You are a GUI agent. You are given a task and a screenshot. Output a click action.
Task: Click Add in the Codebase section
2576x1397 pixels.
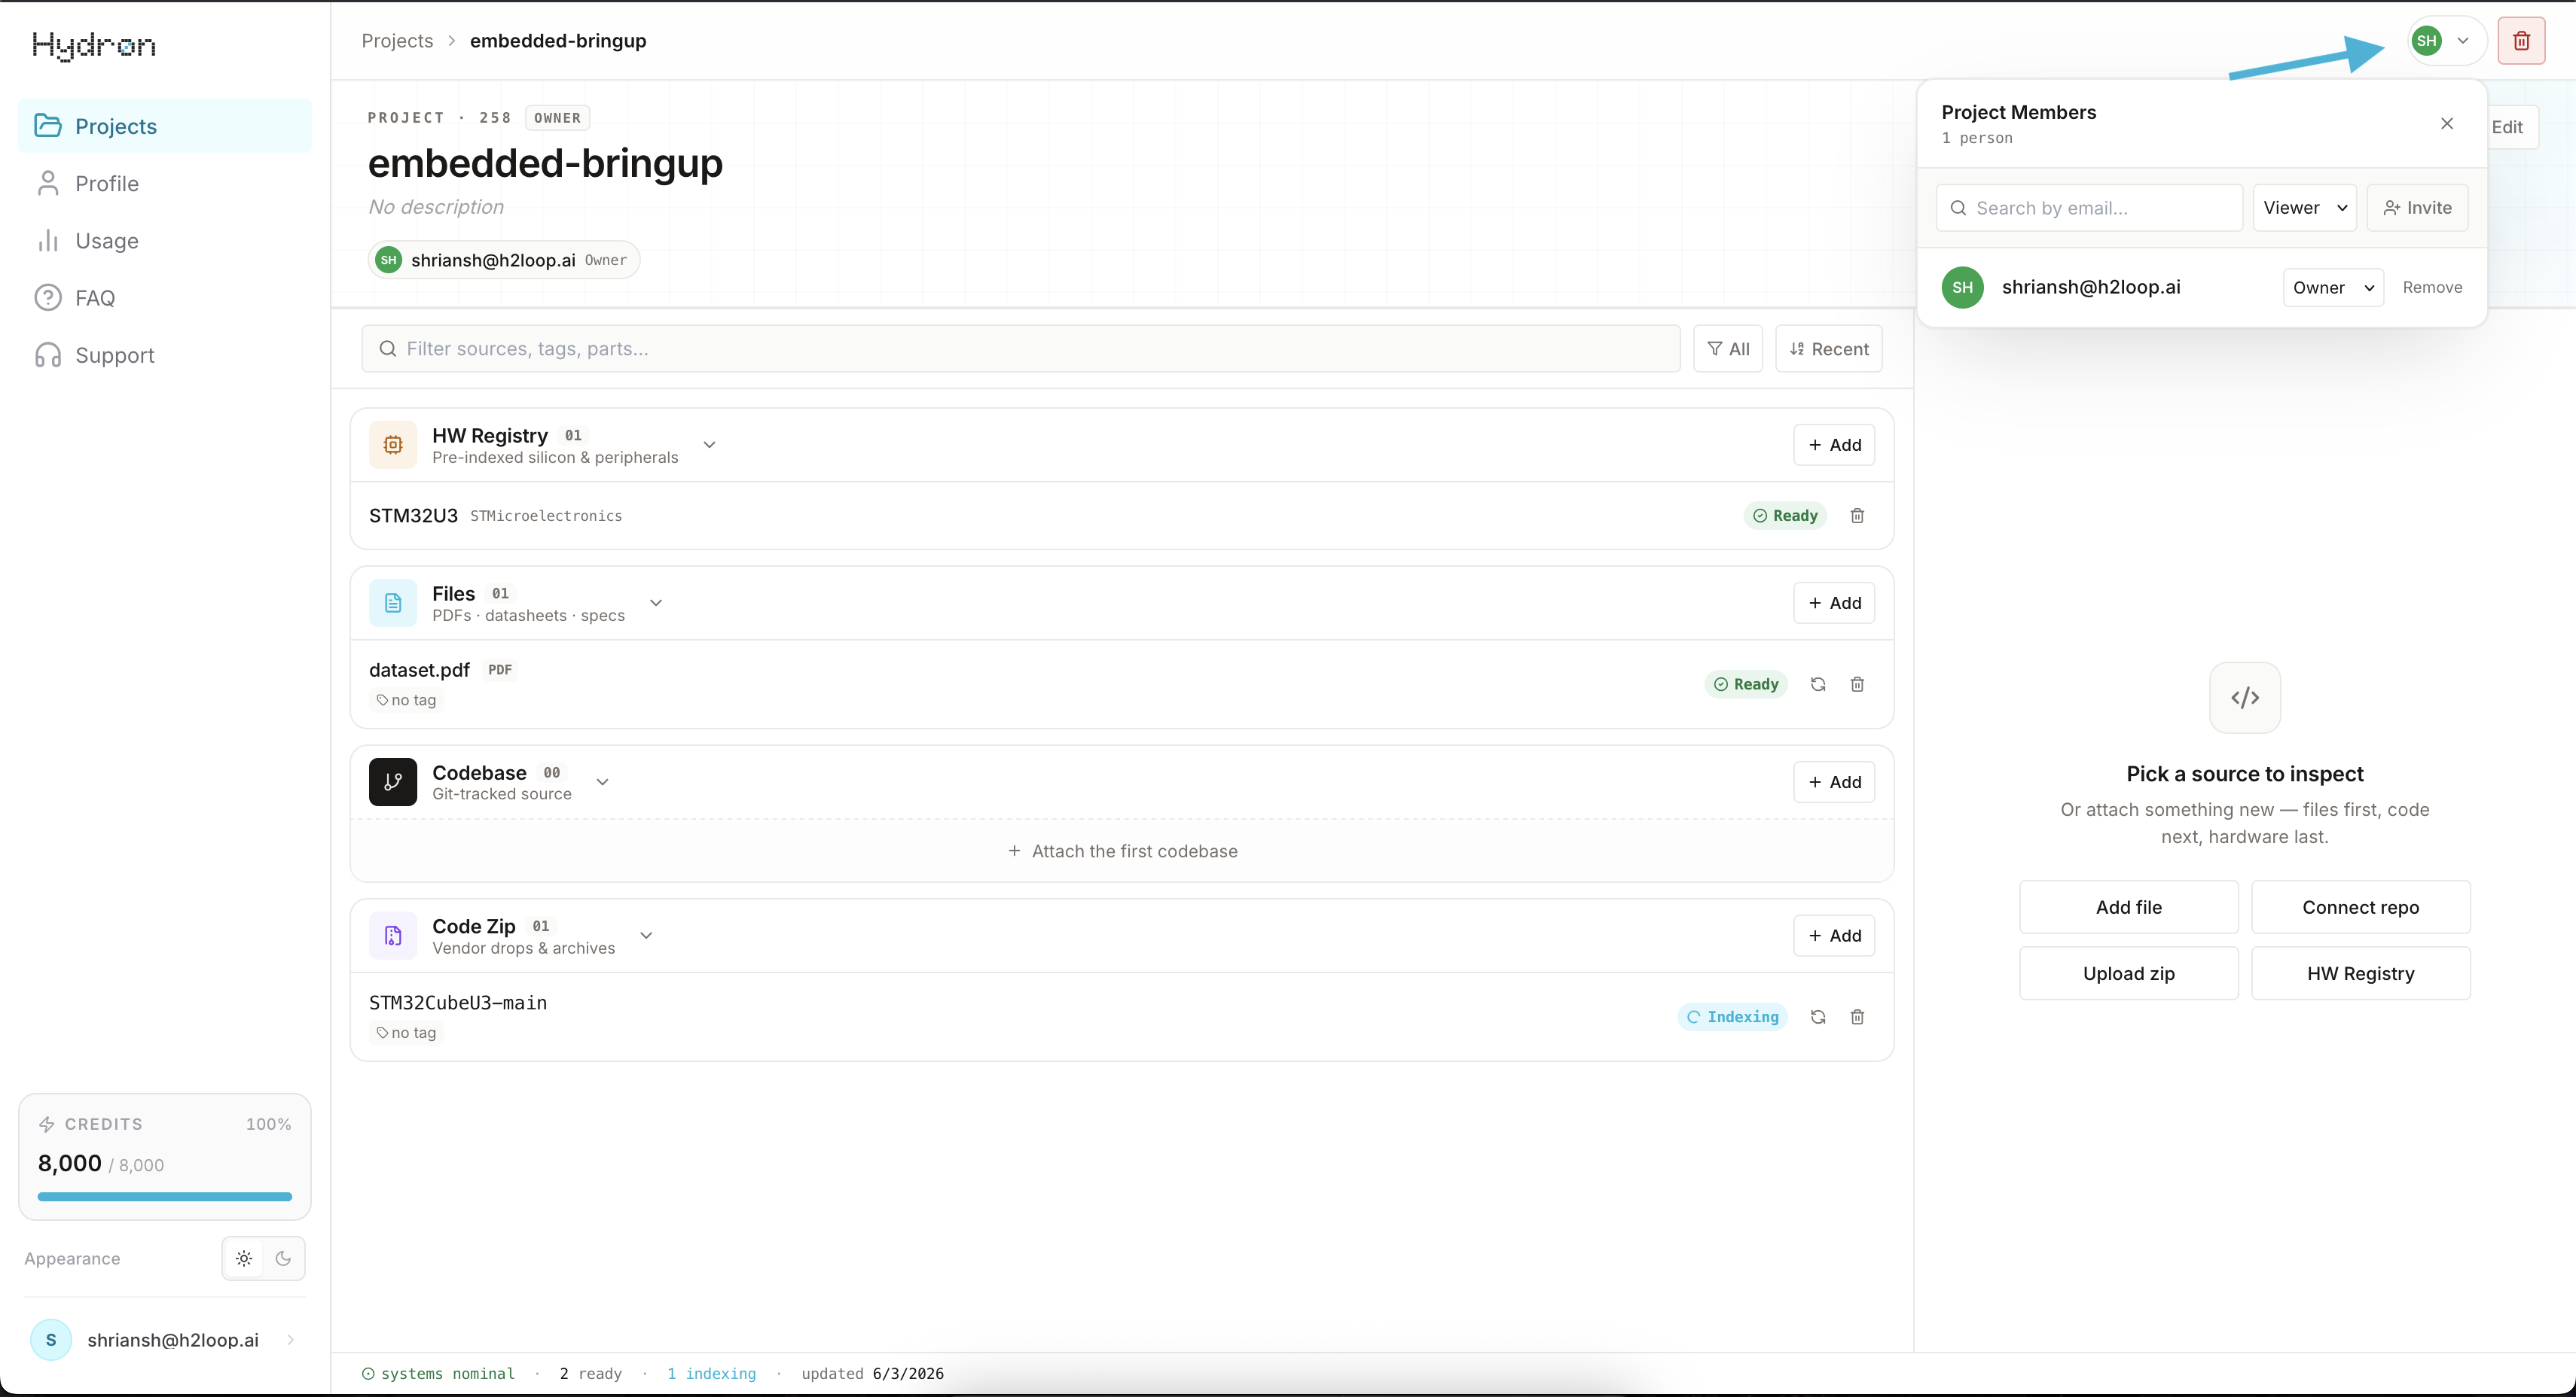point(1834,781)
